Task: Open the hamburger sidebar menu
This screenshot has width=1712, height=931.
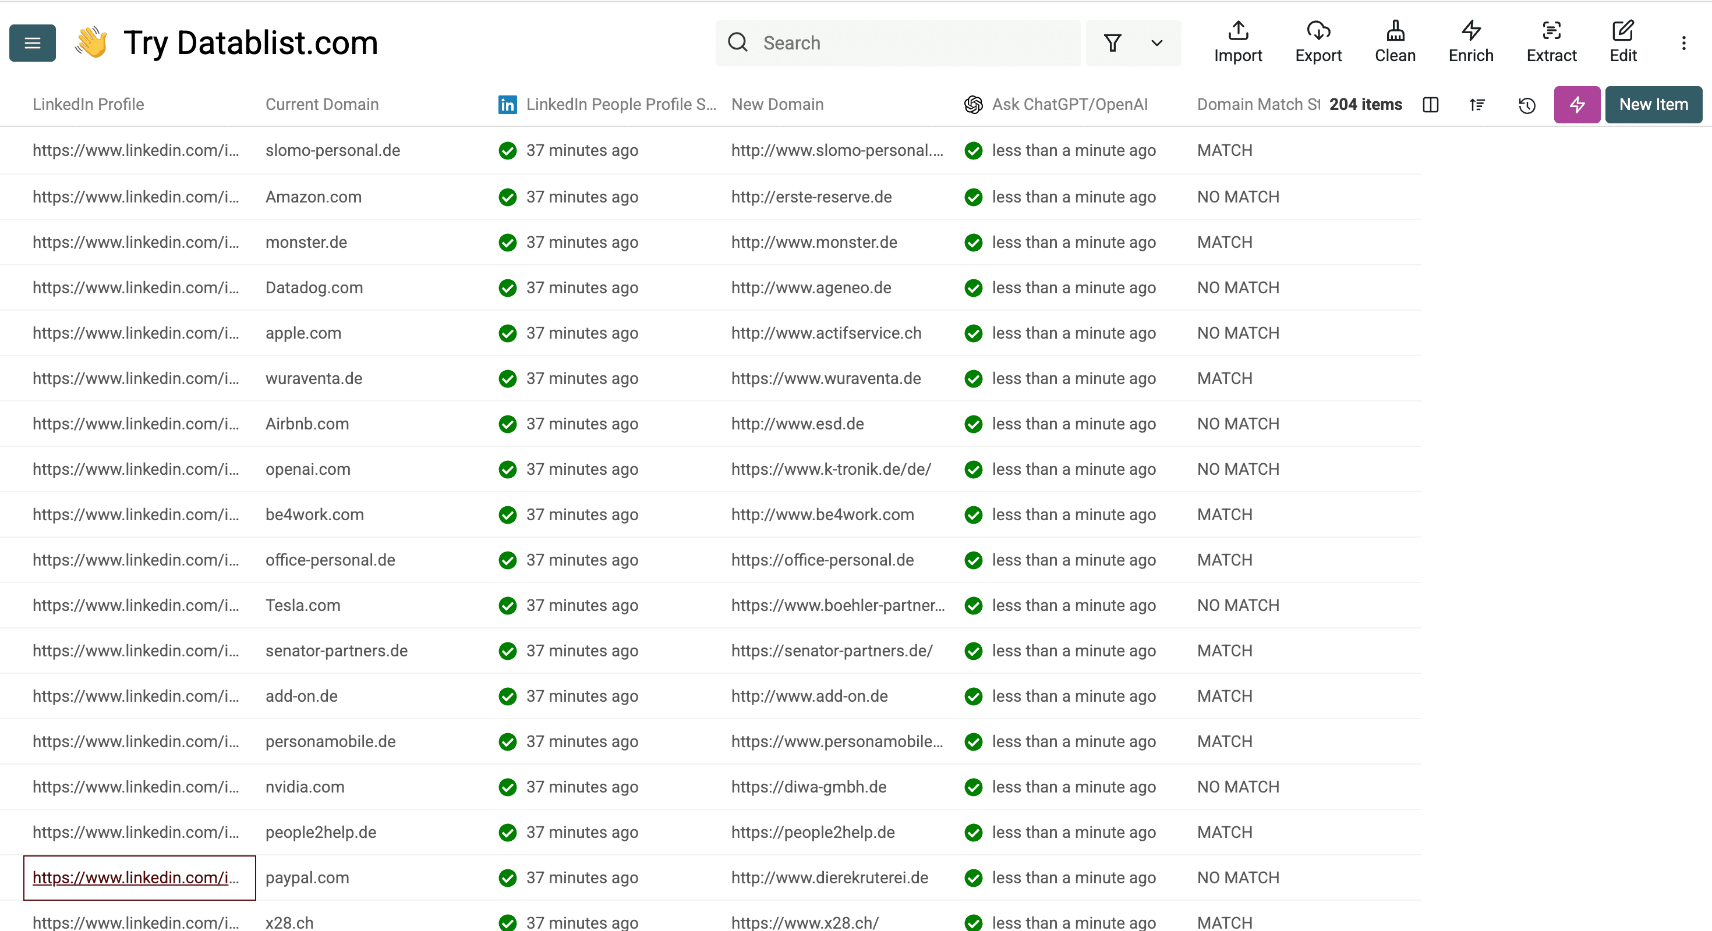Action: pyautogui.click(x=32, y=43)
